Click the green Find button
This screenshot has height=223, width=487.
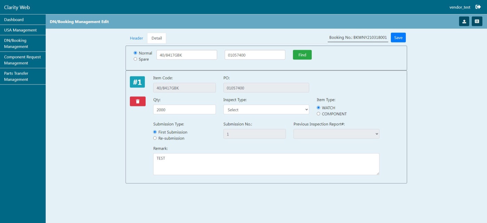click(302, 55)
